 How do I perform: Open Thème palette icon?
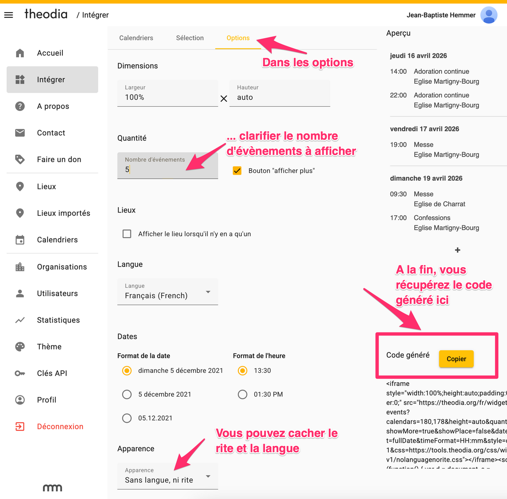click(x=20, y=347)
